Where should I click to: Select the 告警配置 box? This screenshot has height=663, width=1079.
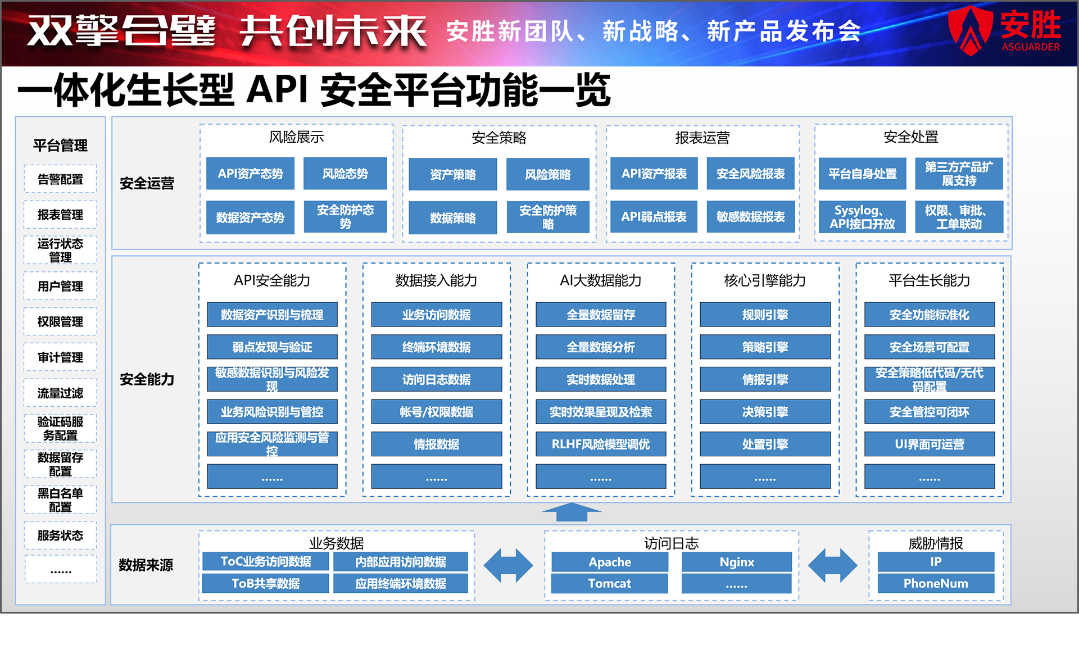[x=60, y=179]
